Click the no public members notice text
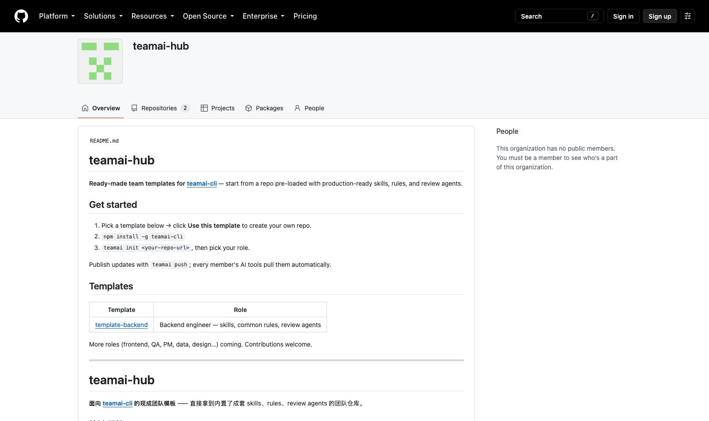 pyautogui.click(x=557, y=158)
